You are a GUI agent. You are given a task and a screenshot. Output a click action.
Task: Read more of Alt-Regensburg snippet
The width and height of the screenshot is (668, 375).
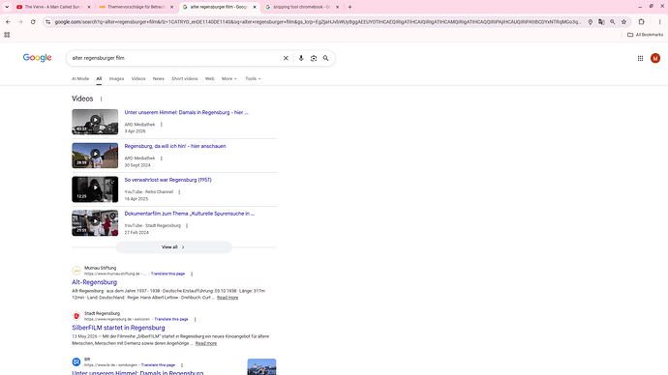(x=228, y=298)
